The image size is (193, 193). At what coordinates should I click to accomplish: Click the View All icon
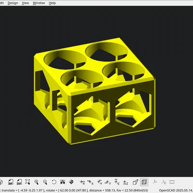tap(28, 182)
